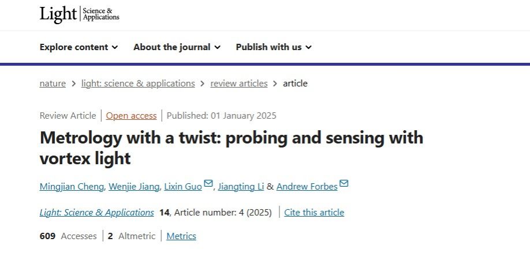Click Cite this article
This screenshot has width=530, height=257.
click(x=314, y=213)
